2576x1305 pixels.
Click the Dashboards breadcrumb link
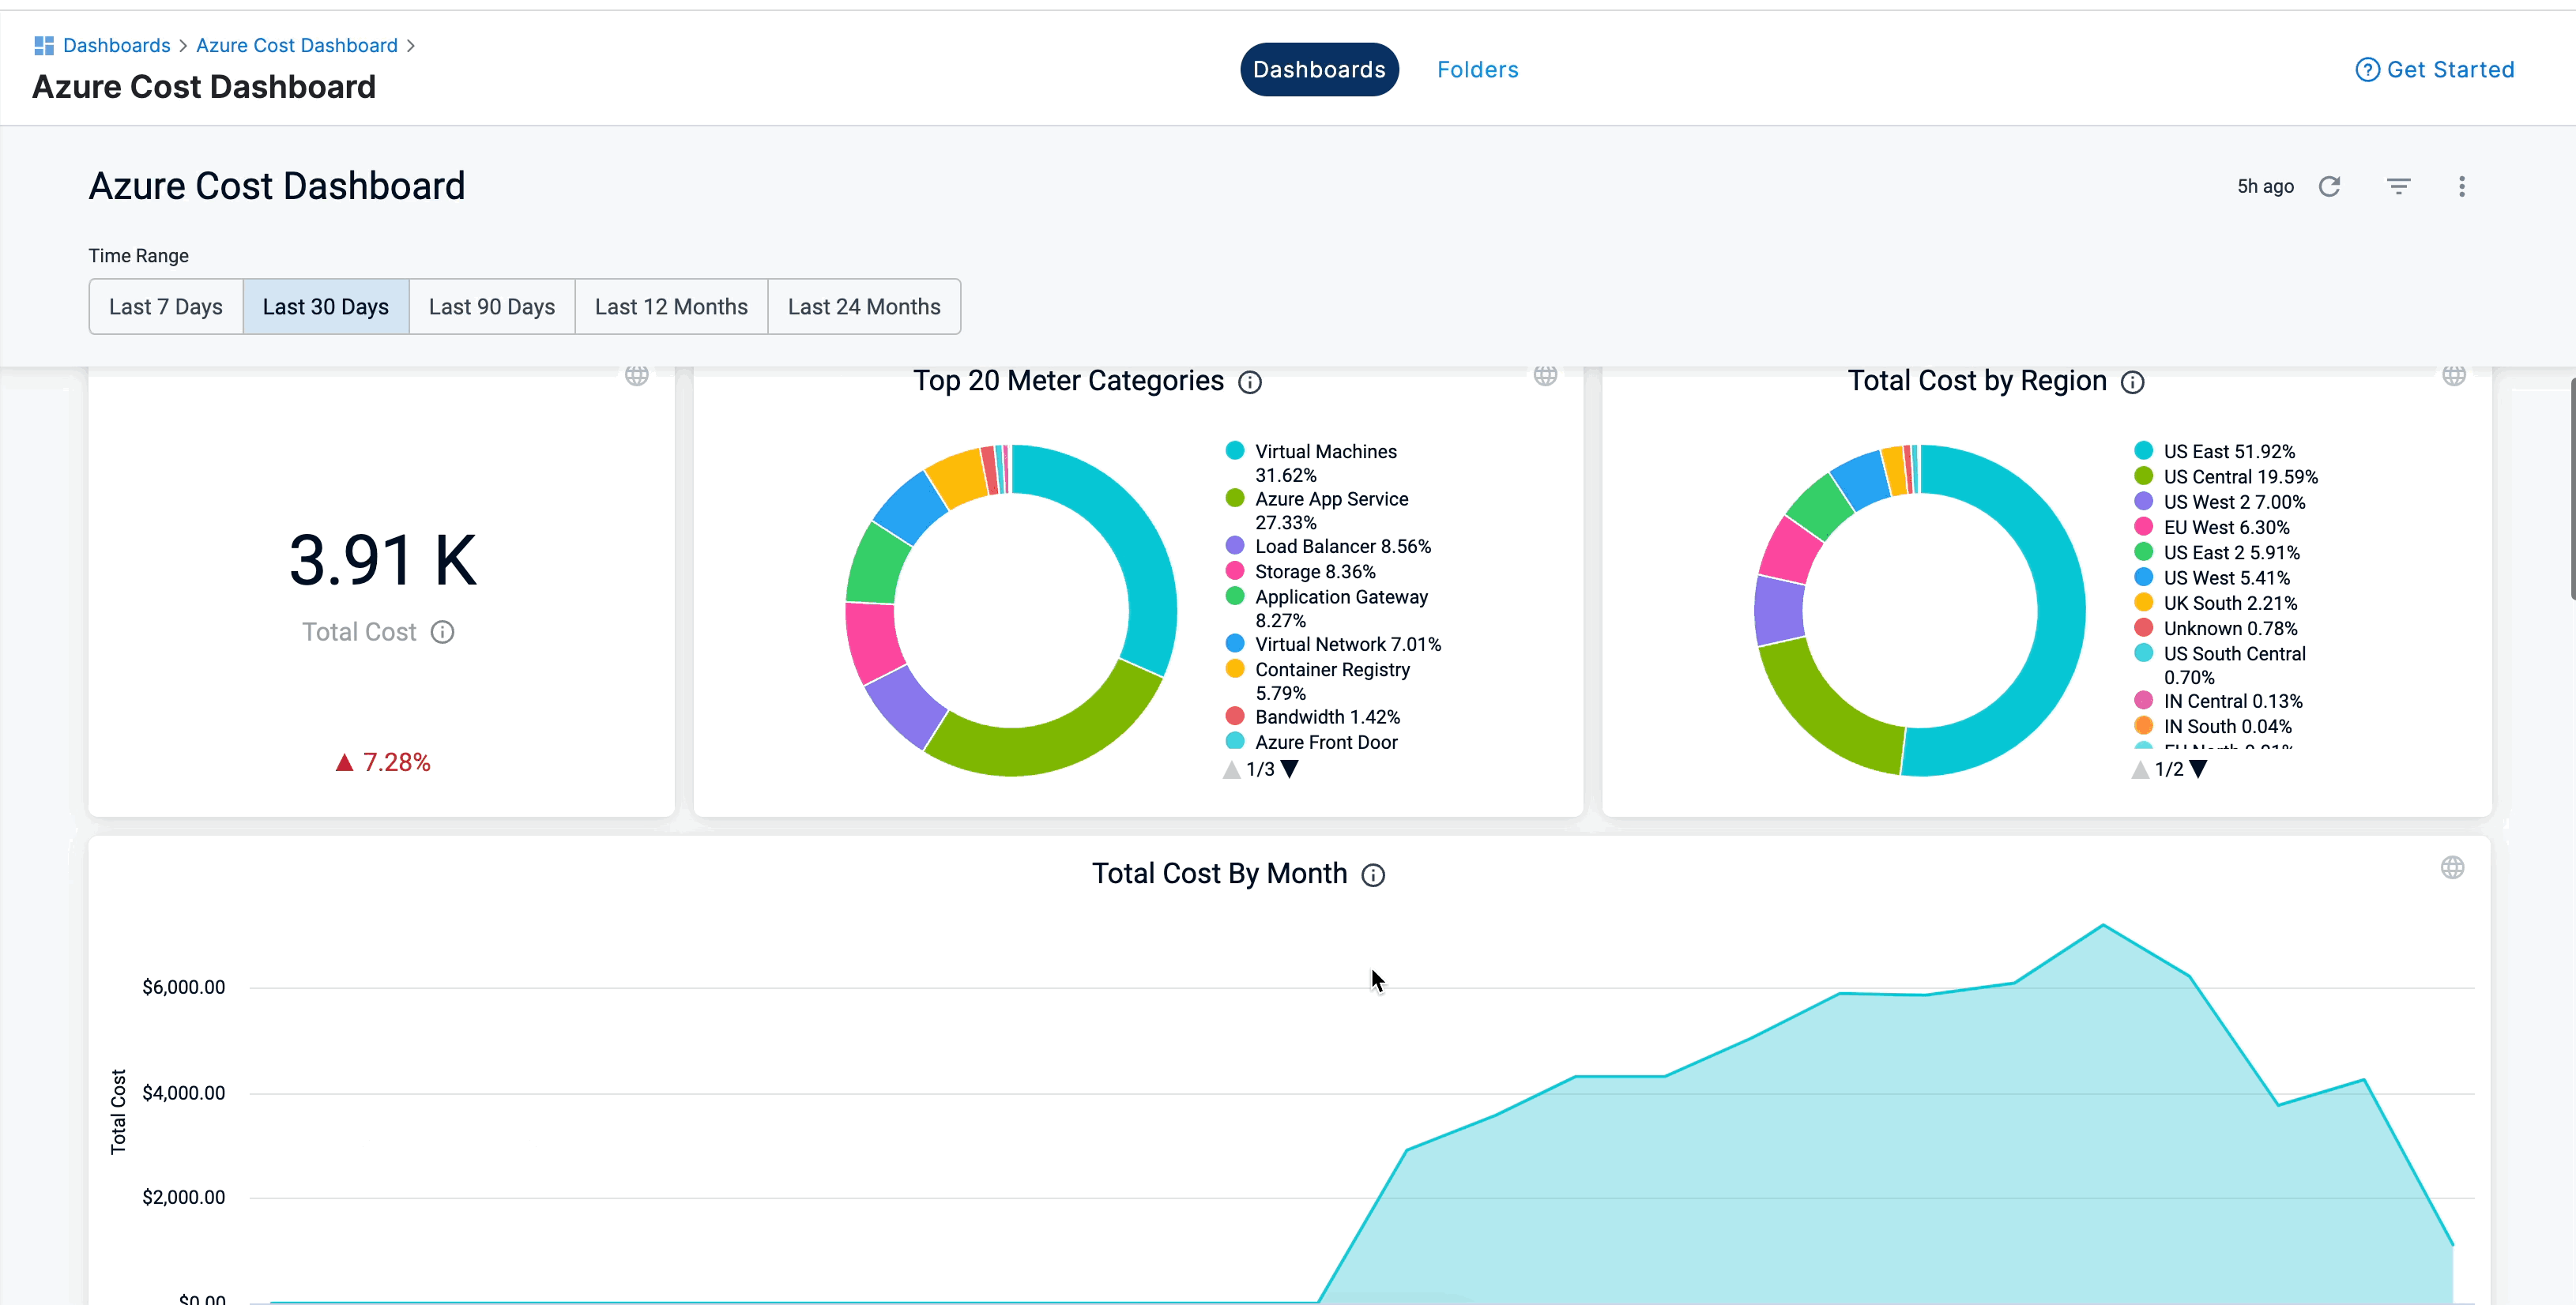click(116, 45)
